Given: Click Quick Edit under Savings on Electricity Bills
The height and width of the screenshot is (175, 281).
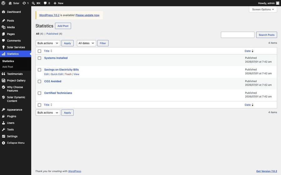Looking at the screenshot, I should (x=57, y=74).
